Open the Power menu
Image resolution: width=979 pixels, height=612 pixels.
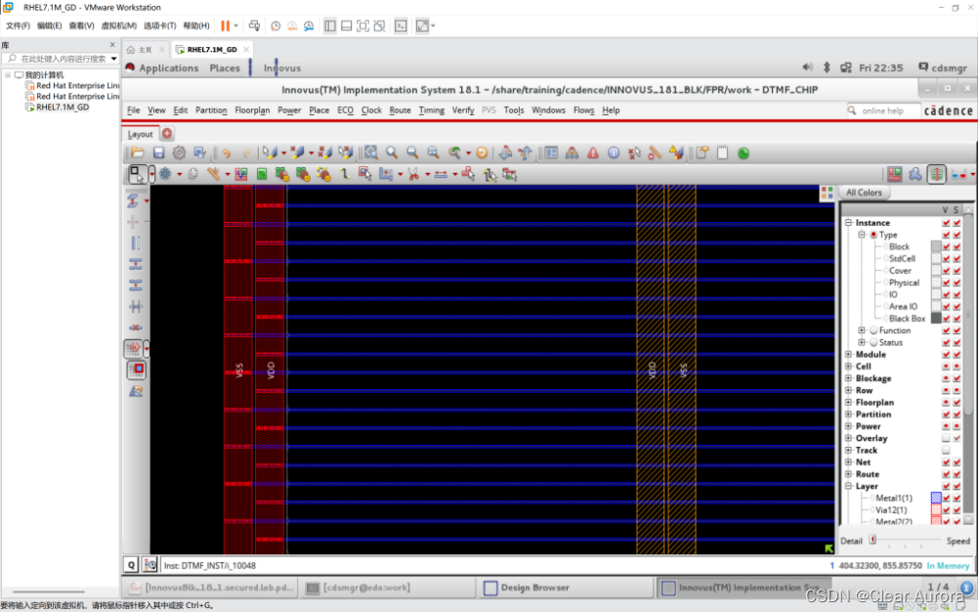pos(289,110)
